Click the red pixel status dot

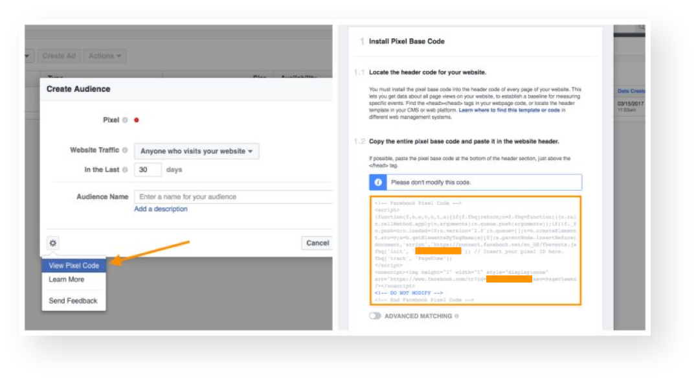tap(136, 120)
